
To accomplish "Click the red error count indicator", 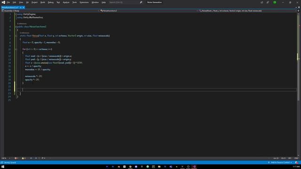I will 16,158.
